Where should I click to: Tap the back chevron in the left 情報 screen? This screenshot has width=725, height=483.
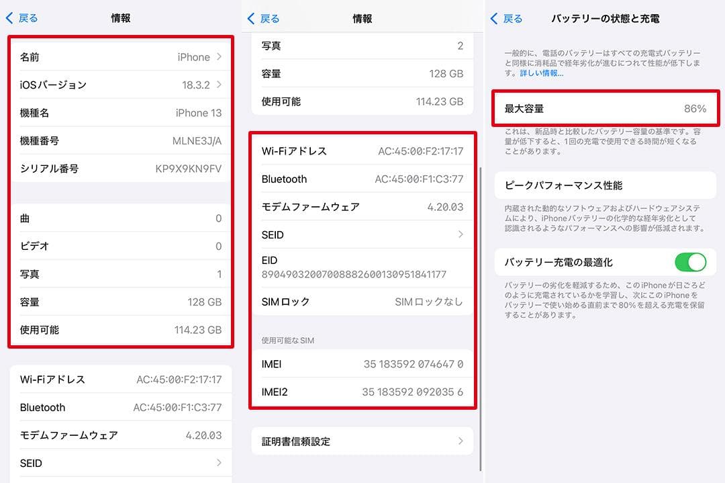coord(9,18)
